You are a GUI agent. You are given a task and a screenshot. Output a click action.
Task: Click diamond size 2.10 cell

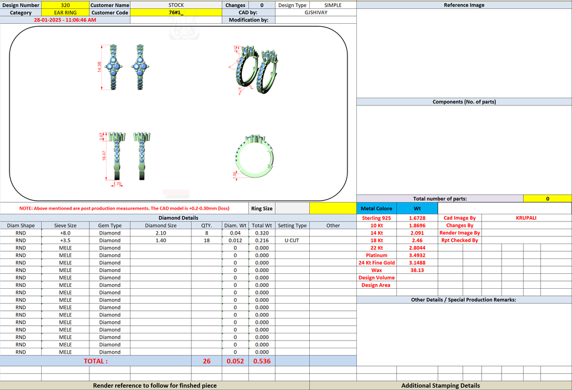(x=161, y=233)
